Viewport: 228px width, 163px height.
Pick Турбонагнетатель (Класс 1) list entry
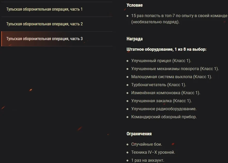point(159,85)
